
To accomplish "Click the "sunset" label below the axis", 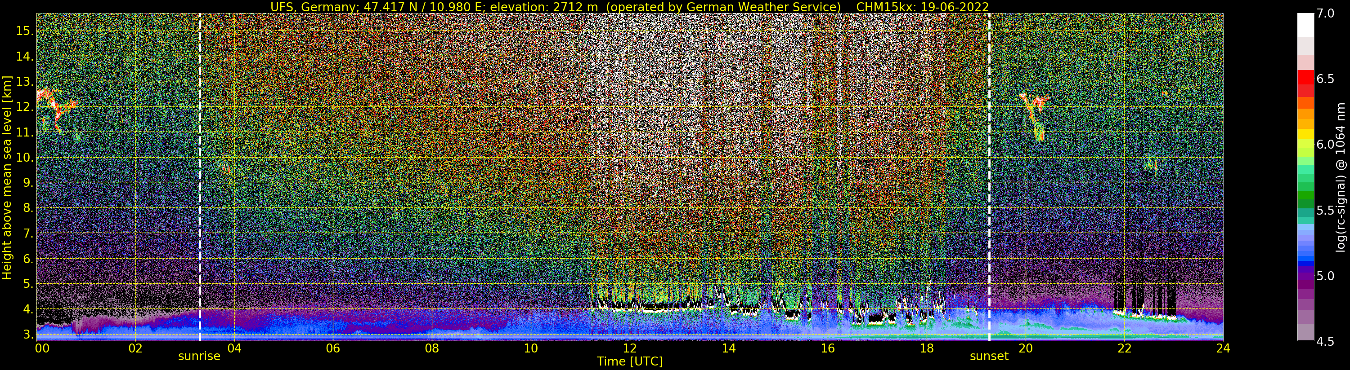I will (x=989, y=357).
